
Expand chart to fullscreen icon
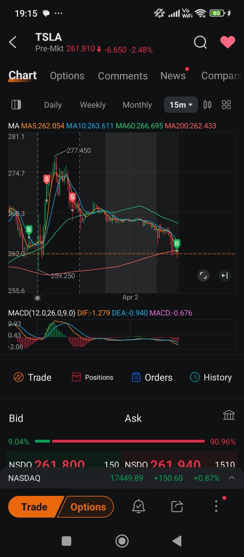coord(203,275)
